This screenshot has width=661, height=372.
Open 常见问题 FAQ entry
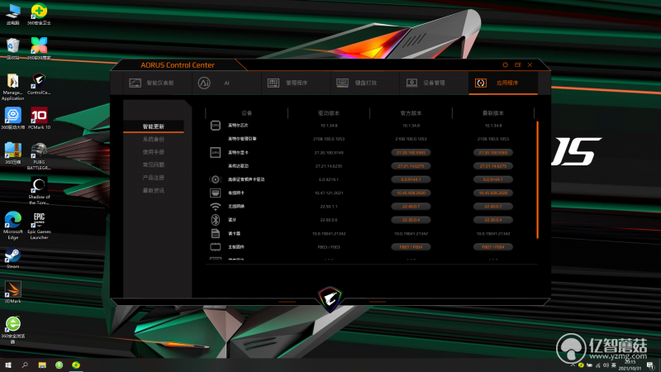click(x=154, y=165)
